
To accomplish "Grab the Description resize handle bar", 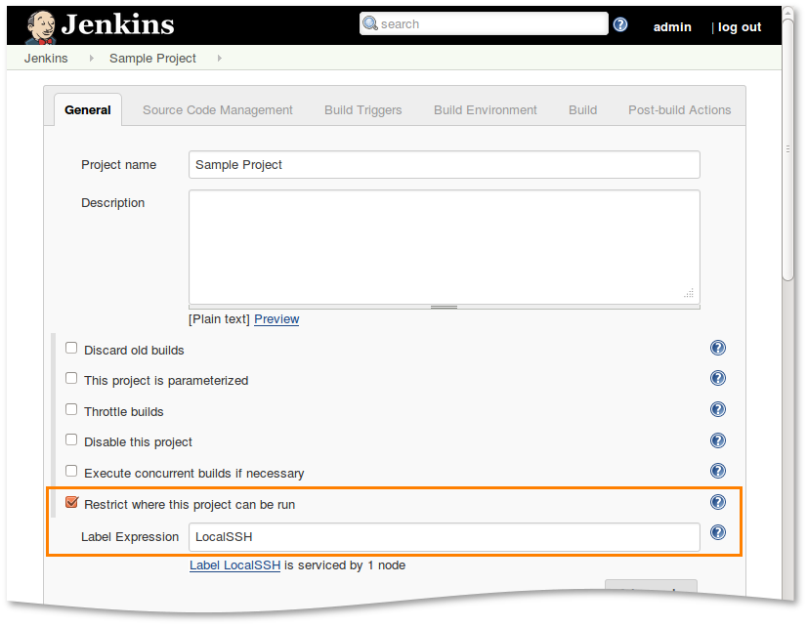I will tap(445, 307).
